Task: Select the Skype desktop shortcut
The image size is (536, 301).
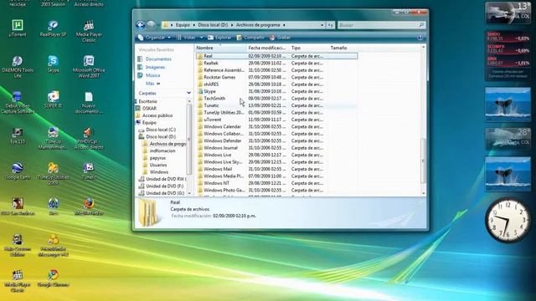Action: tap(53, 64)
